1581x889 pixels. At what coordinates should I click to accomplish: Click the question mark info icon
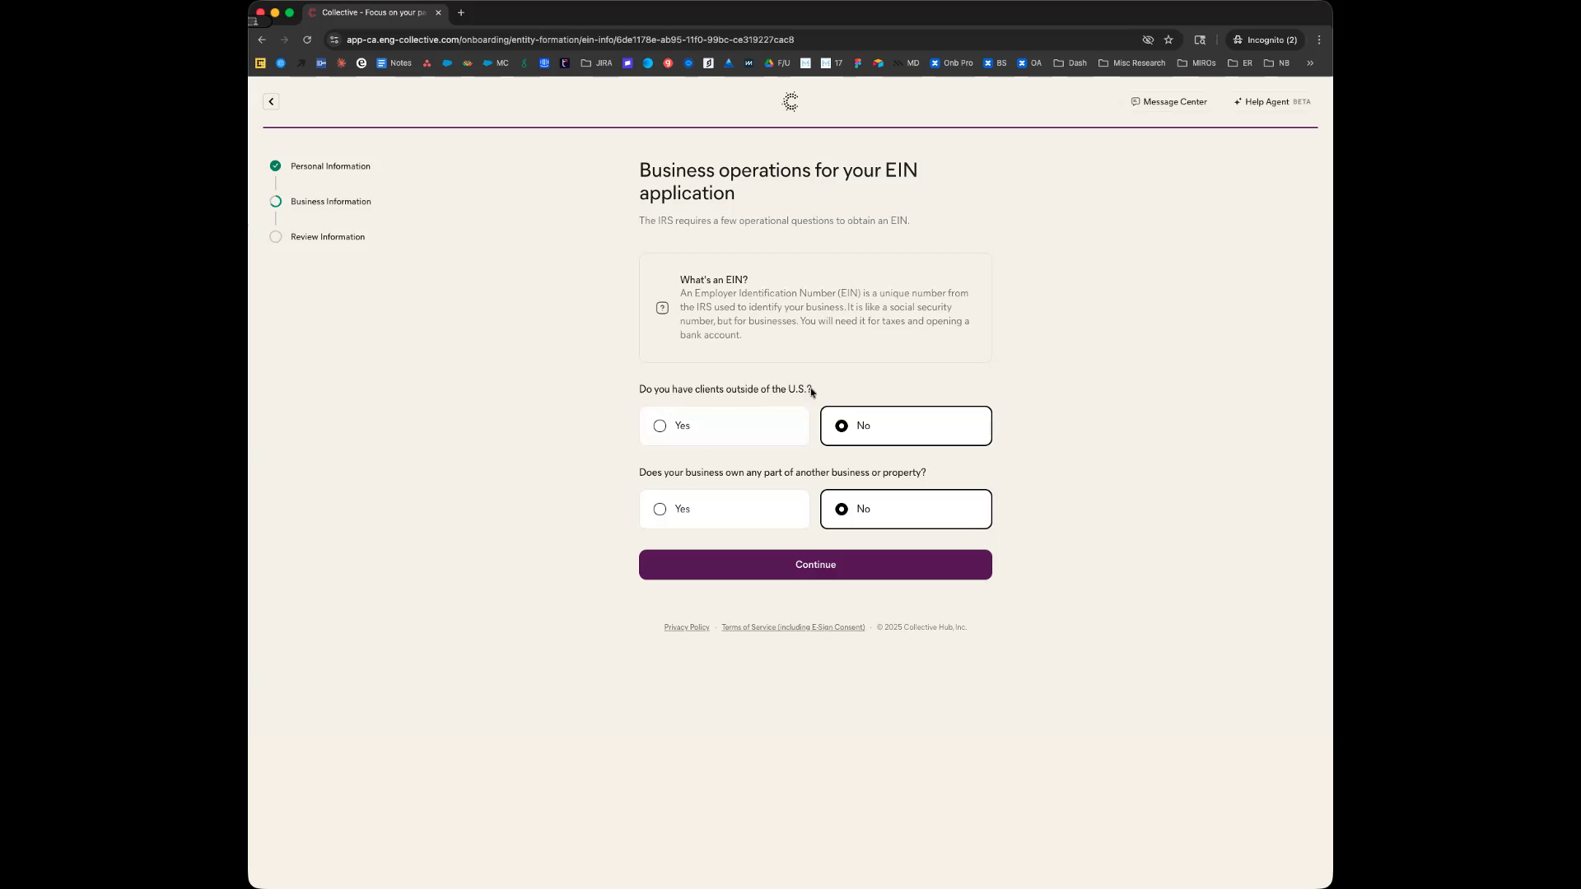pyautogui.click(x=662, y=308)
